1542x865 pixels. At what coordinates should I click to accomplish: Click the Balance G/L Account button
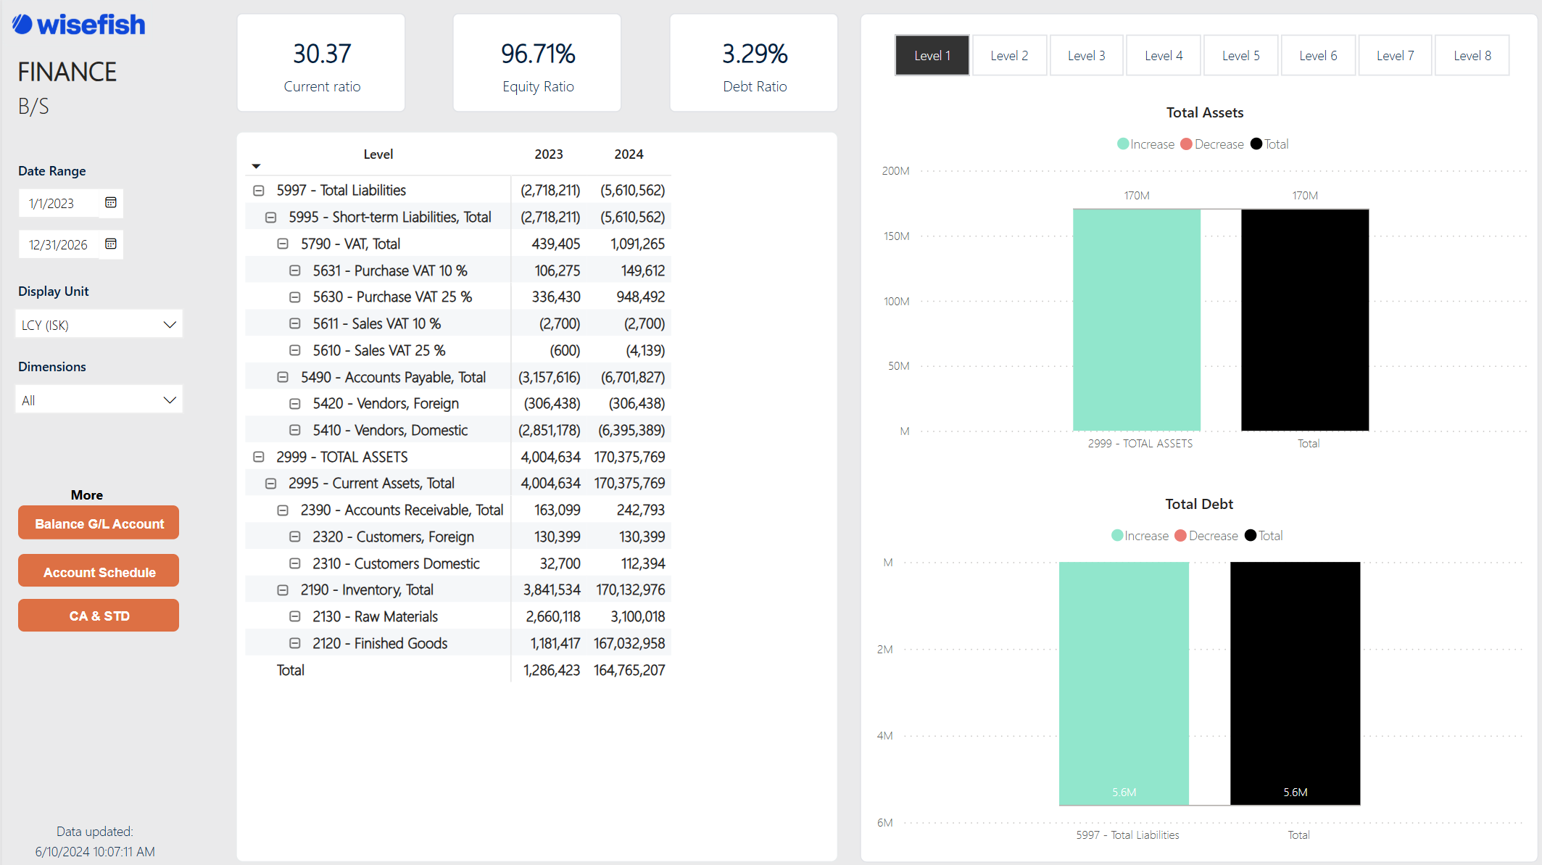[99, 523]
